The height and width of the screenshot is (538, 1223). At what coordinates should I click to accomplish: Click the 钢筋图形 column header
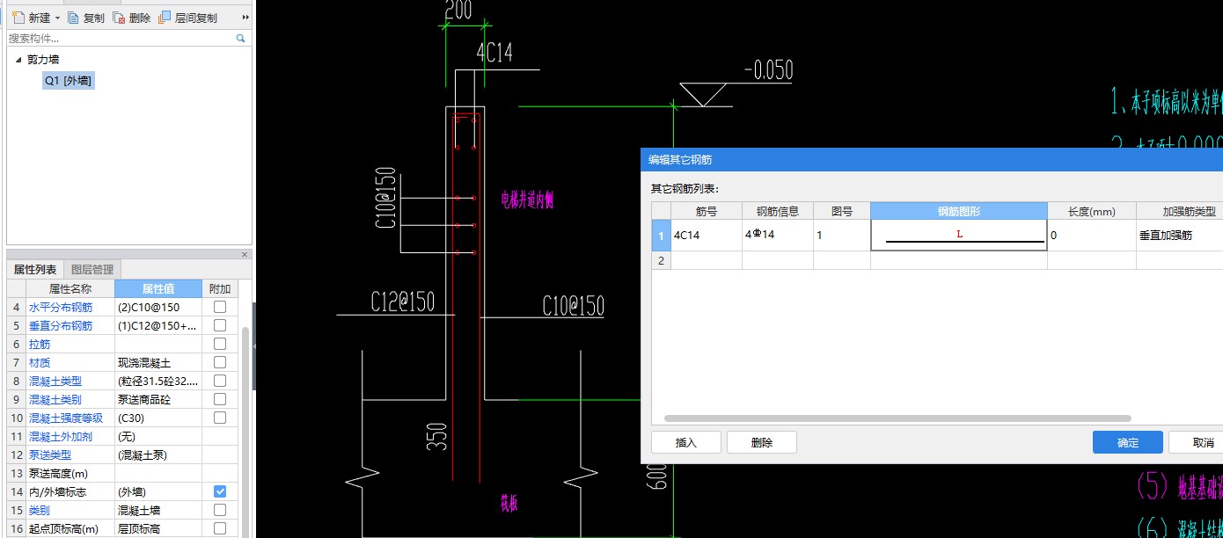pyautogui.click(x=959, y=211)
